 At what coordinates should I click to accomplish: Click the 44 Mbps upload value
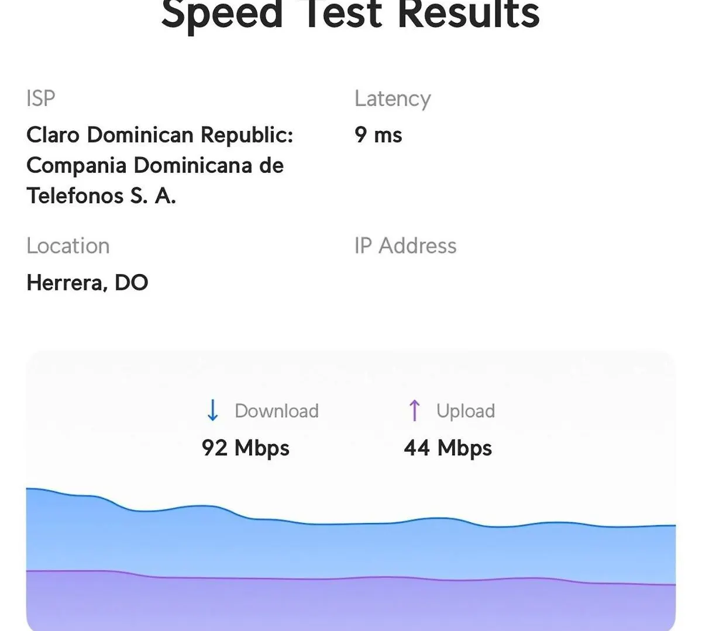pyautogui.click(x=448, y=448)
